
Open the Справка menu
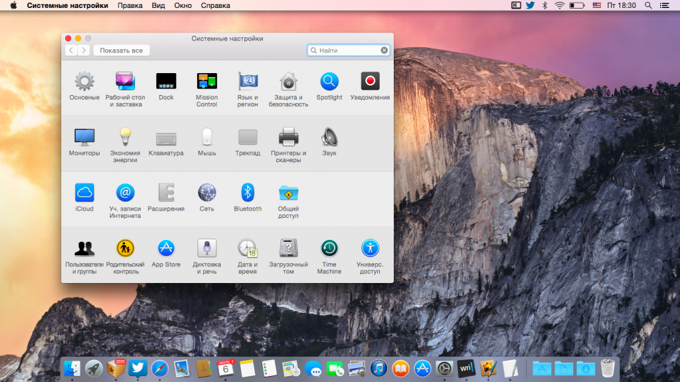point(215,5)
